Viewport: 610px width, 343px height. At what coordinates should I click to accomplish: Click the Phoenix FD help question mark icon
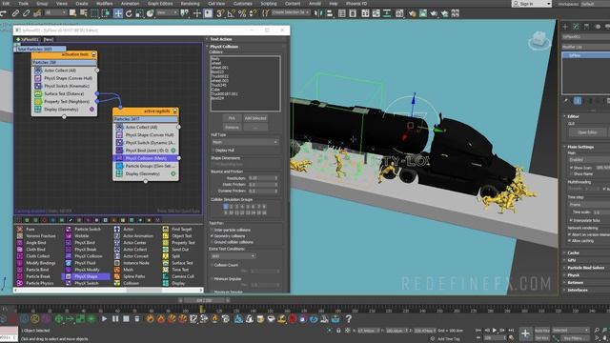click(349, 319)
